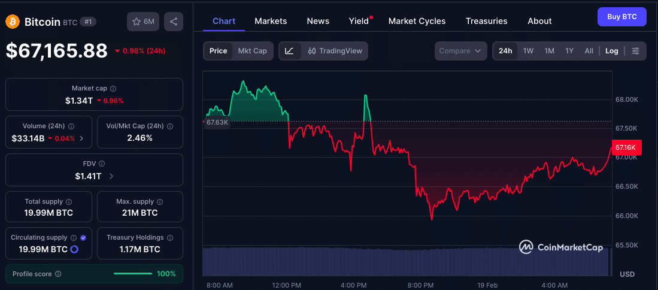This screenshot has height=290, width=658.
Task: Click the 0.98% (24h) change text
Action: coord(144,51)
